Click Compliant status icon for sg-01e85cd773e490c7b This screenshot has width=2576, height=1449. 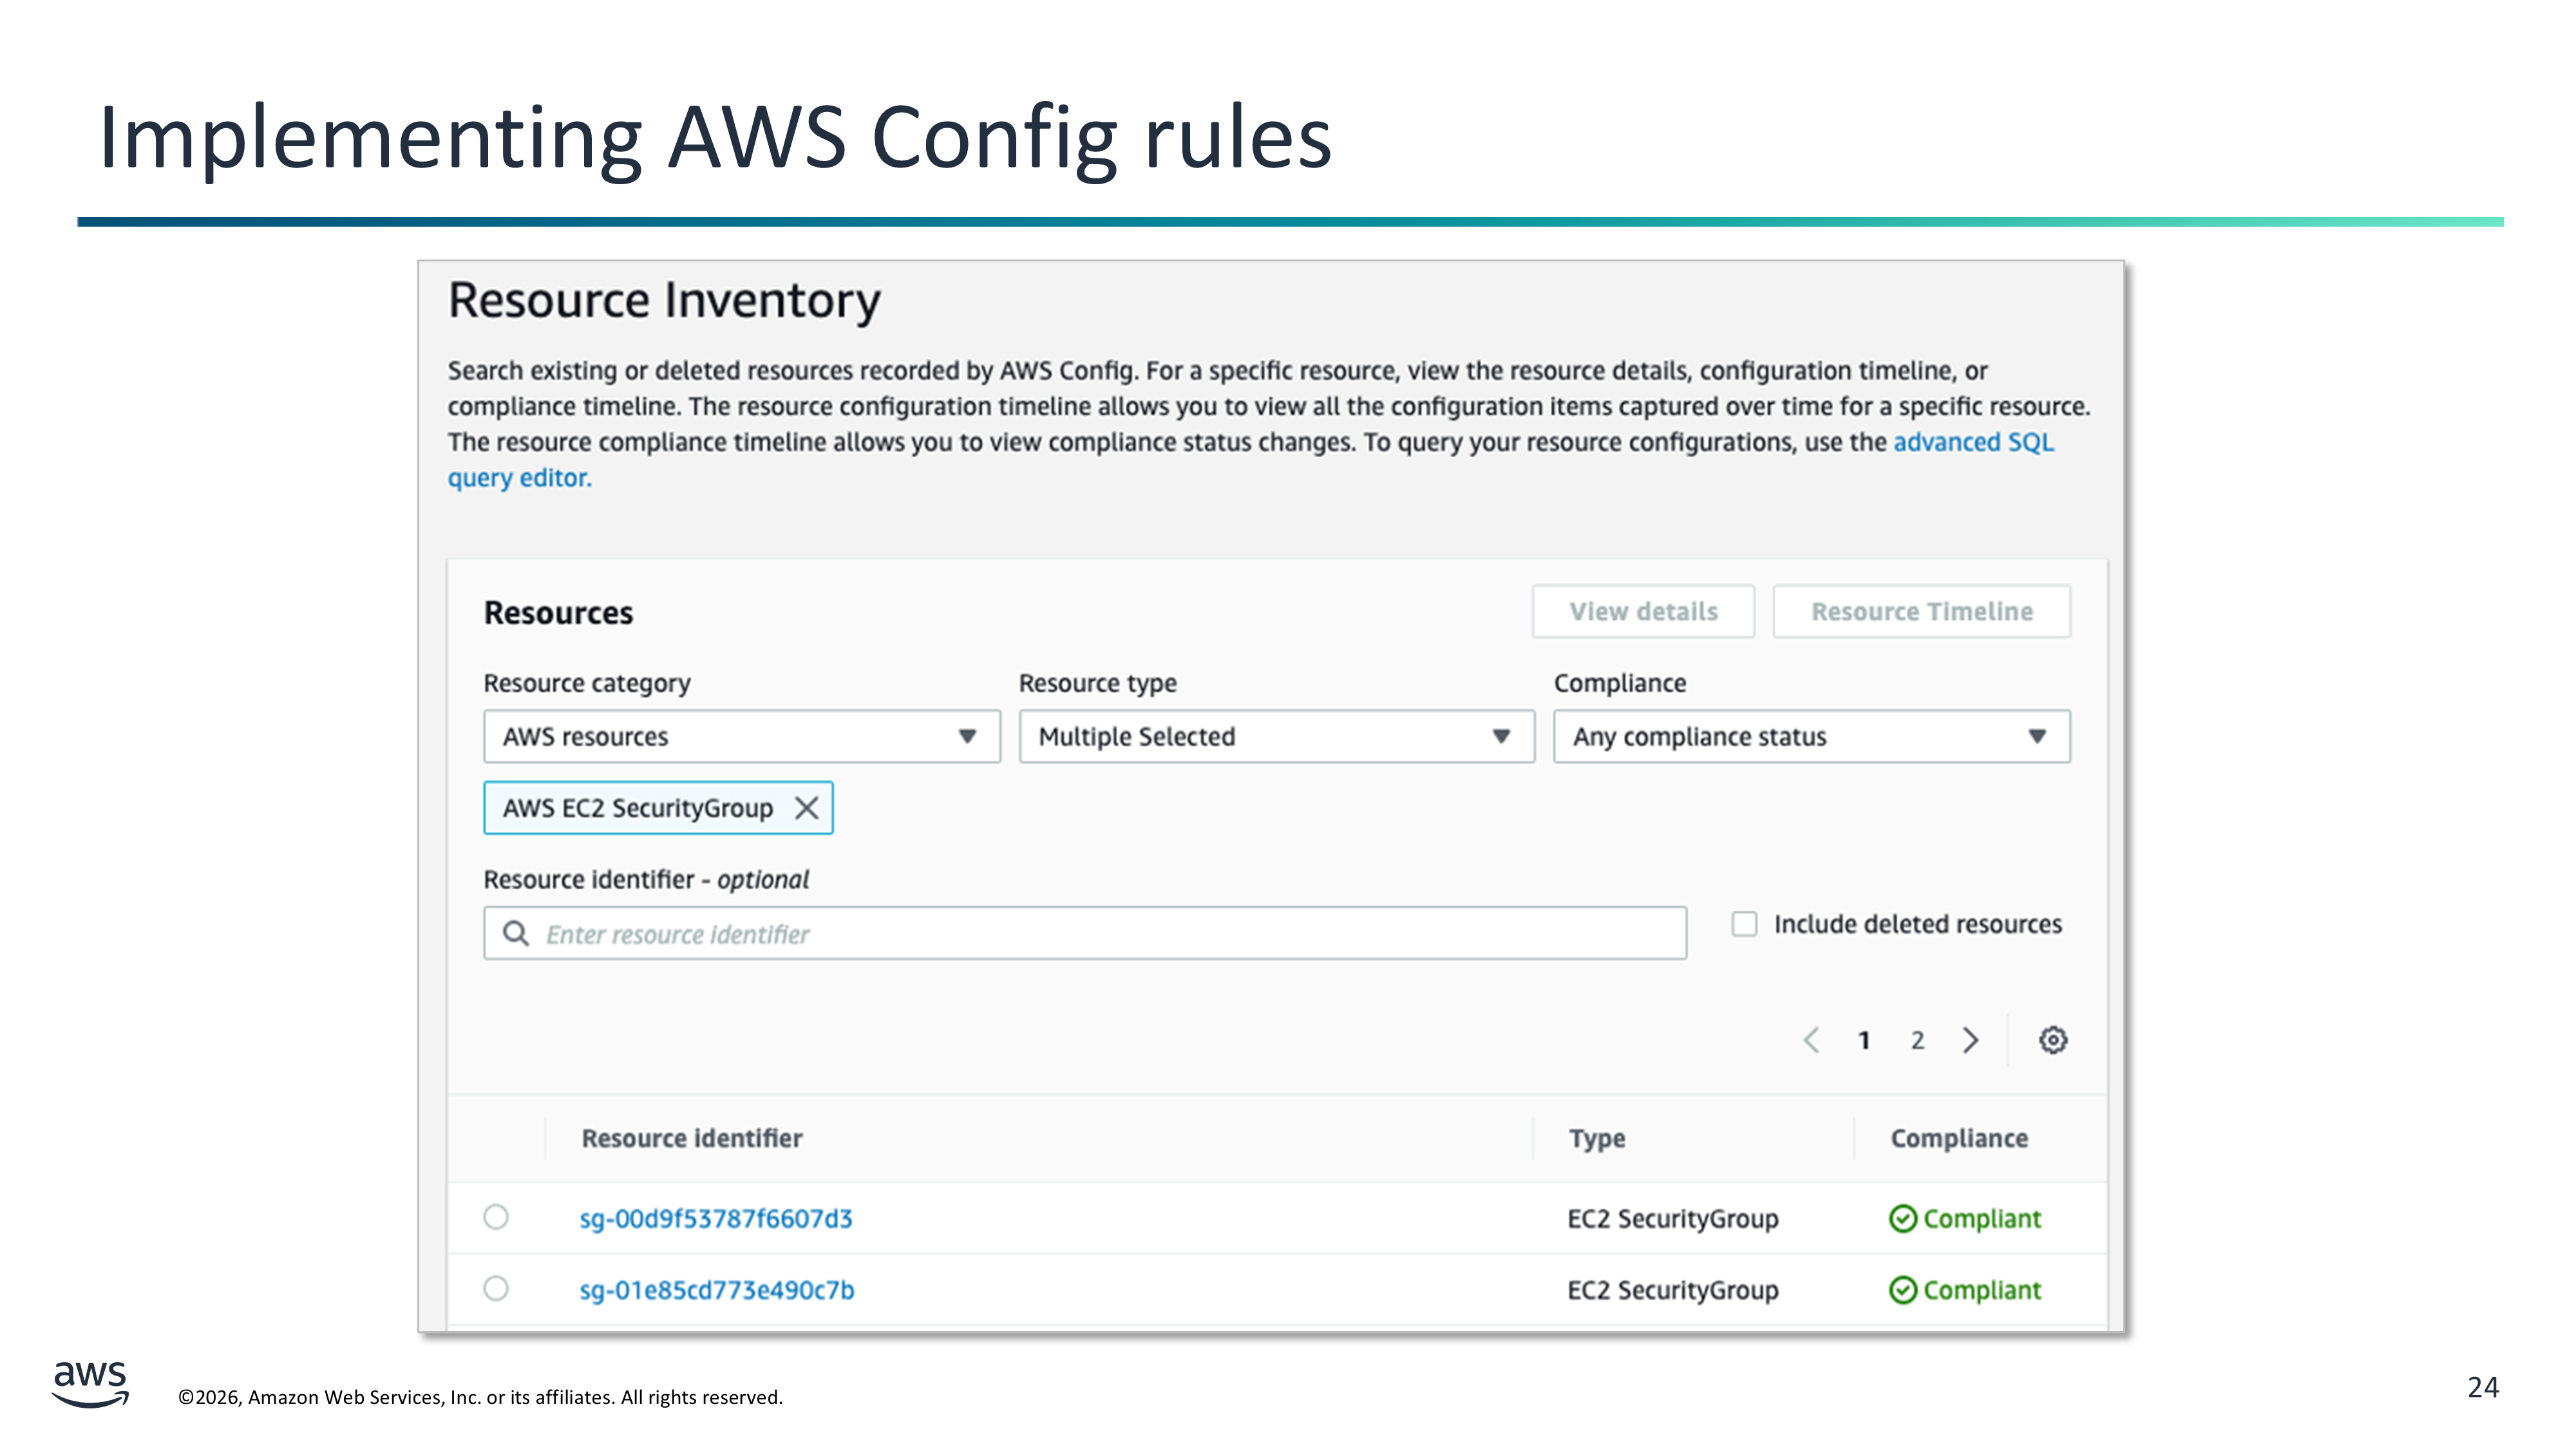[1902, 1290]
